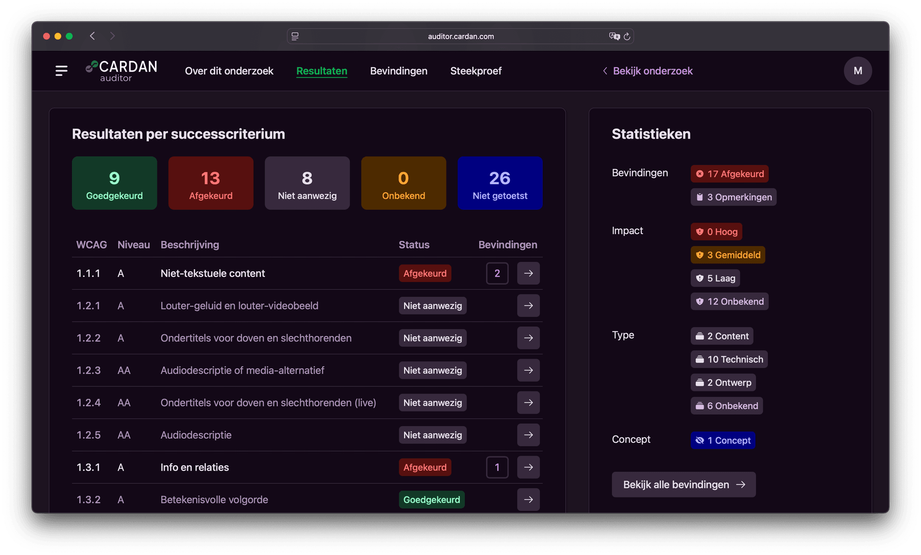Open the Steekproef tab

(476, 71)
